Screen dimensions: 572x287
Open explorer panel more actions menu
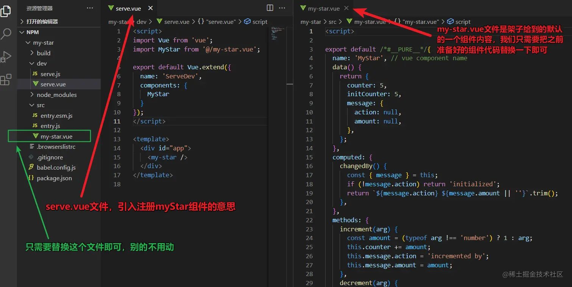(90, 8)
